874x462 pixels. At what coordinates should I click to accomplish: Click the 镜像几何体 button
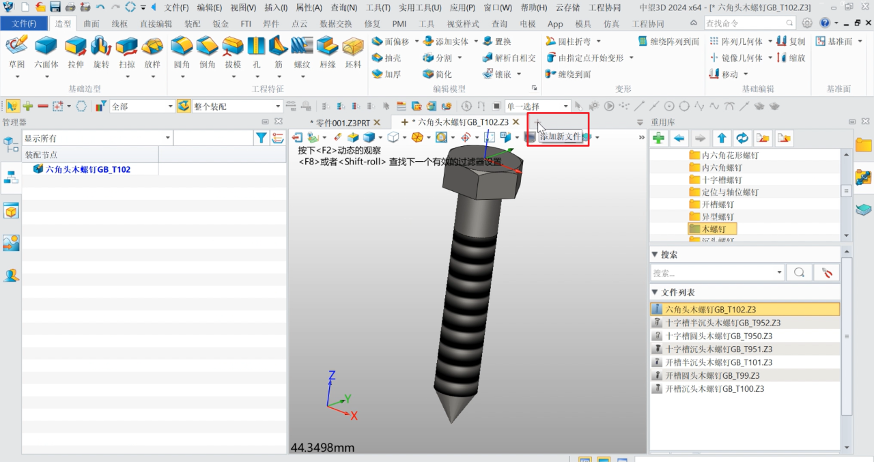point(737,58)
